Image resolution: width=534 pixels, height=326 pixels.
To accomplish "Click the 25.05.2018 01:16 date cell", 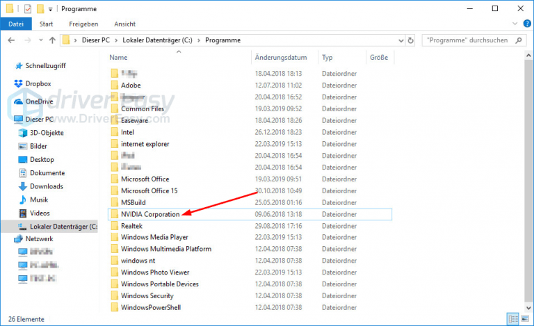I will 278,202.
